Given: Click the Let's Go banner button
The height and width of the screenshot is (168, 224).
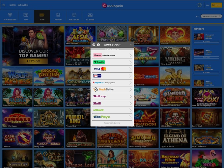Looking at the screenshot, I should click(33, 61).
